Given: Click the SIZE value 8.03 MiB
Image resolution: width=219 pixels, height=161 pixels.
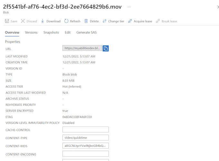Looking at the screenshot, I should 68,81.
